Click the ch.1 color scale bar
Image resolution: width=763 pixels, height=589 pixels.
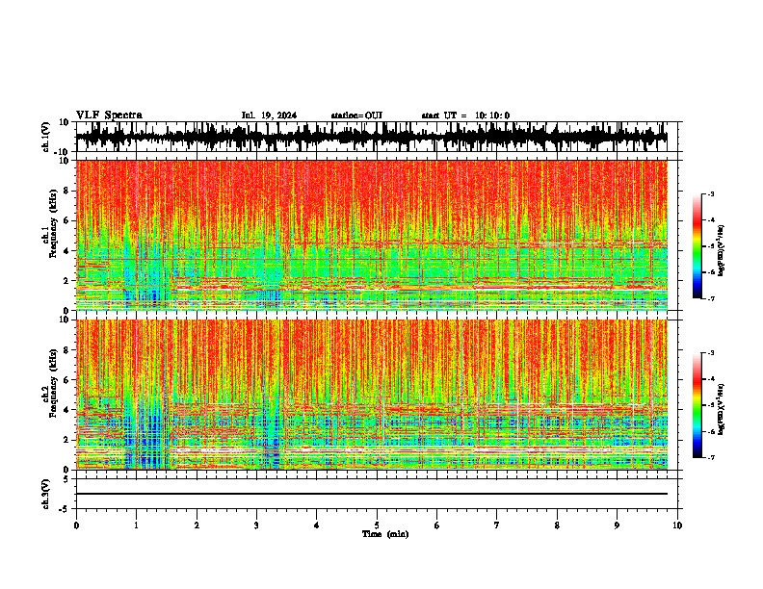point(697,246)
